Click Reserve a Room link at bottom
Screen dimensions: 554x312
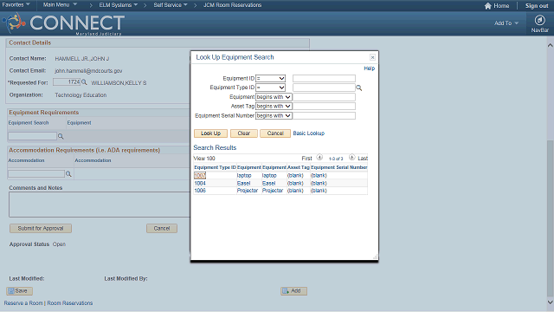pyautogui.click(x=23, y=303)
